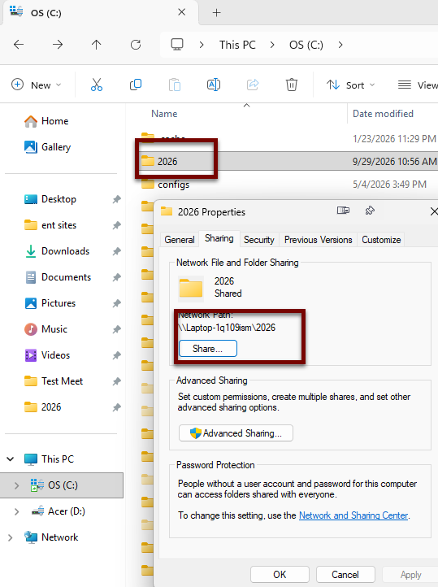Screen dimensions: 438x587
Task: Click the Share... button
Action: click(208, 349)
